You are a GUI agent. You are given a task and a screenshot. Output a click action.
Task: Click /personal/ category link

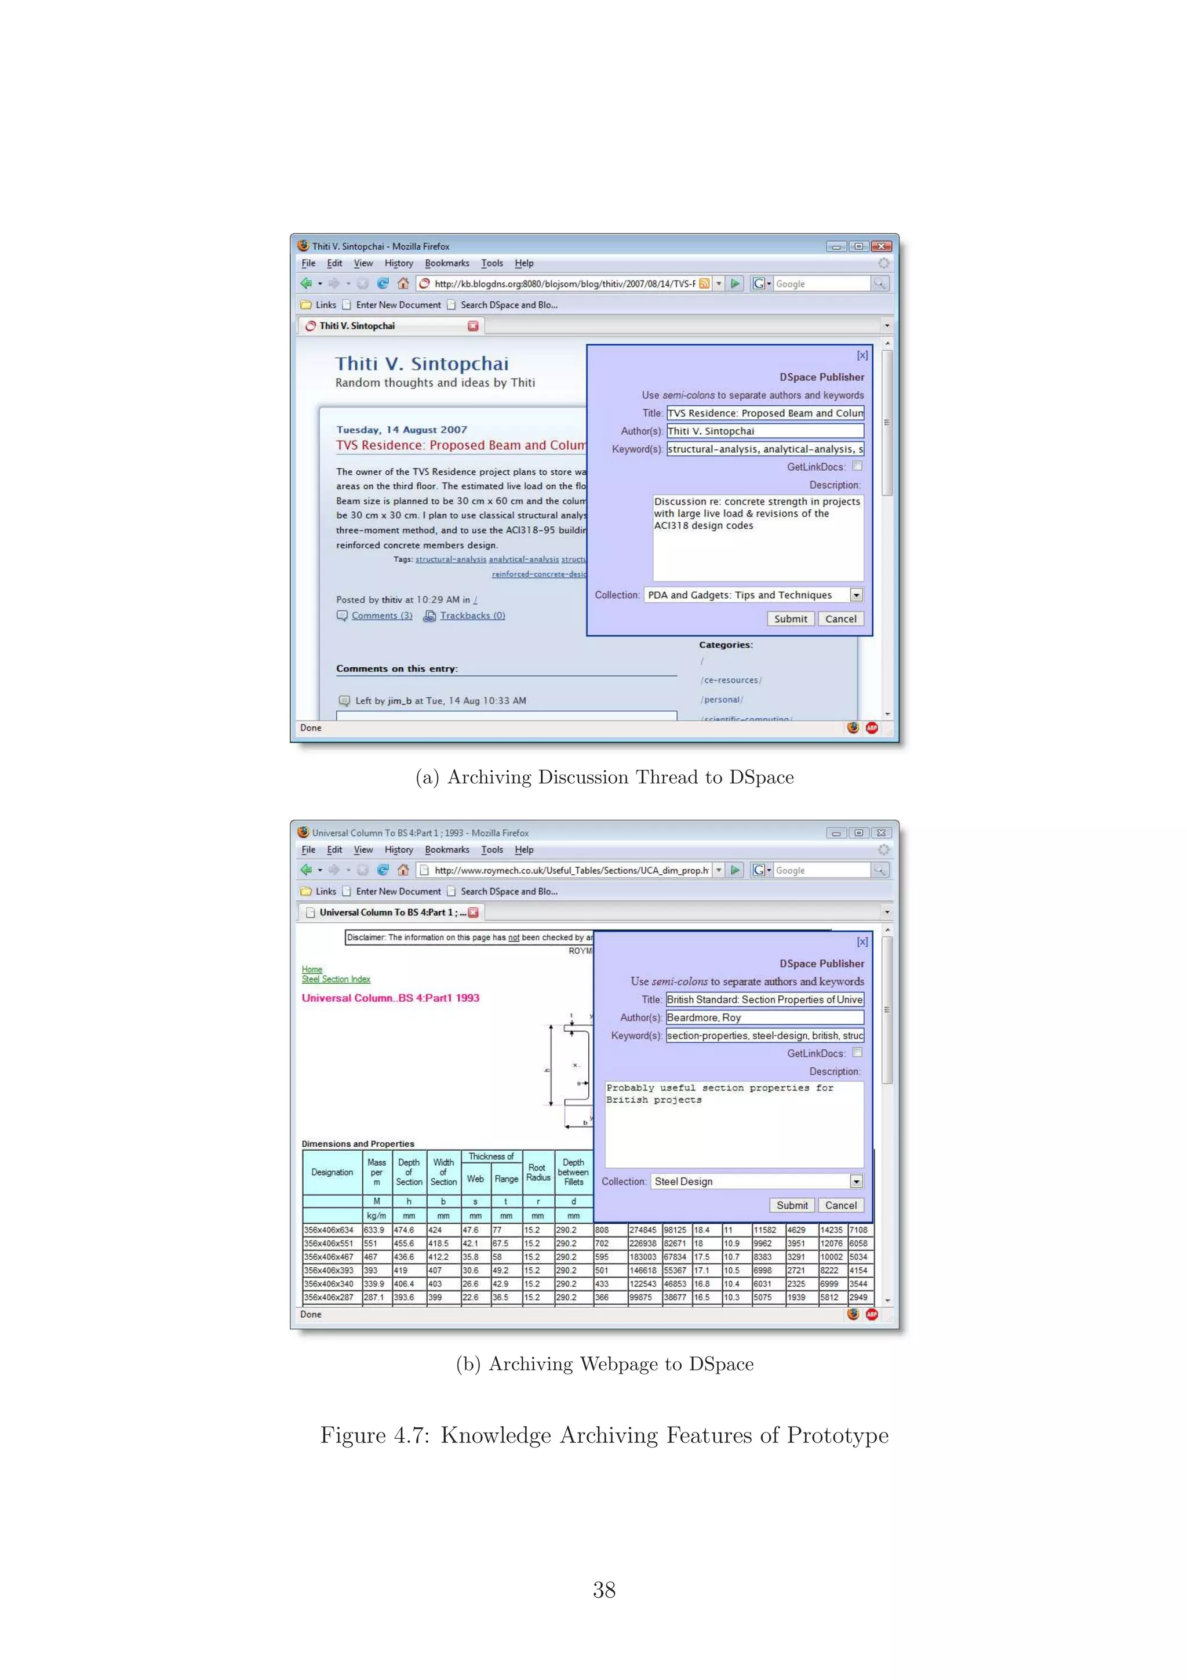click(721, 700)
